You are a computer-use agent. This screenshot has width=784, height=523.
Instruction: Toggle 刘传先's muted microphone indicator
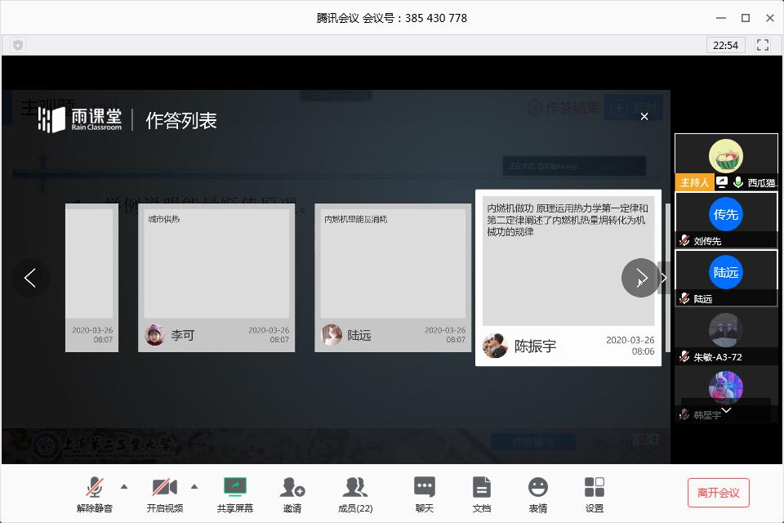tap(684, 240)
